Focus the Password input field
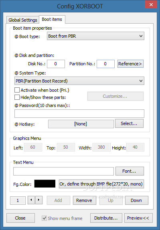160x230 pixels. (x=79, y=113)
